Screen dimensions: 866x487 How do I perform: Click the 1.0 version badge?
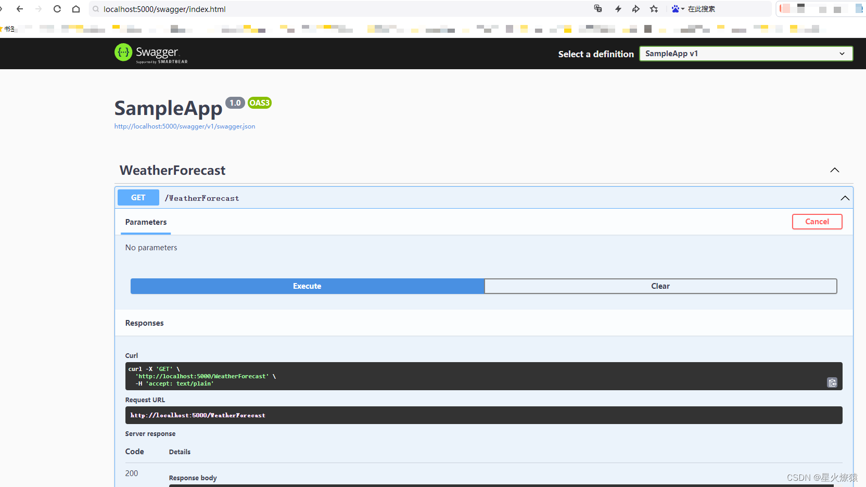point(235,103)
